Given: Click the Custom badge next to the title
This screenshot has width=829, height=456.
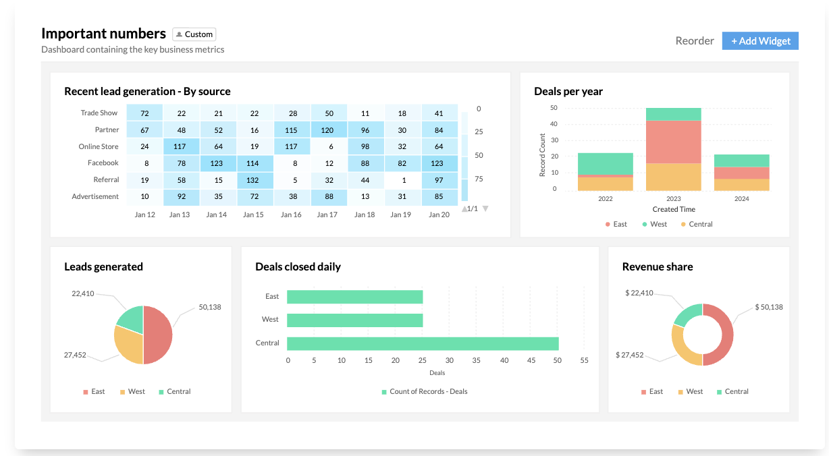Looking at the screenshot, I should tap(194, 34).
